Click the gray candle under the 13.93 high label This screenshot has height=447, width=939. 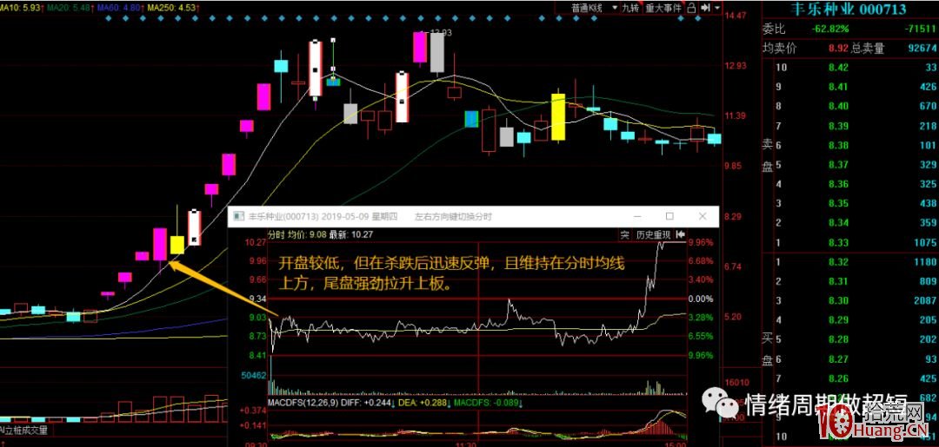tap(437, 52)
